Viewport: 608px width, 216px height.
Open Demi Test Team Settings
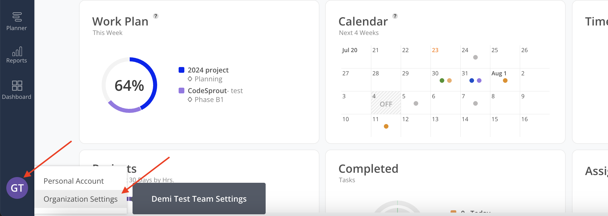(x=199, y=199)
